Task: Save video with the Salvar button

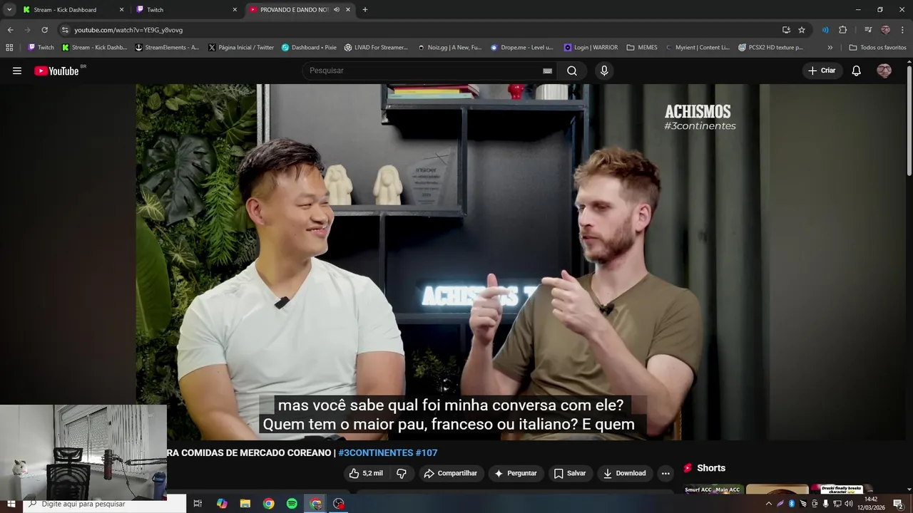Action: pos(570,473)
